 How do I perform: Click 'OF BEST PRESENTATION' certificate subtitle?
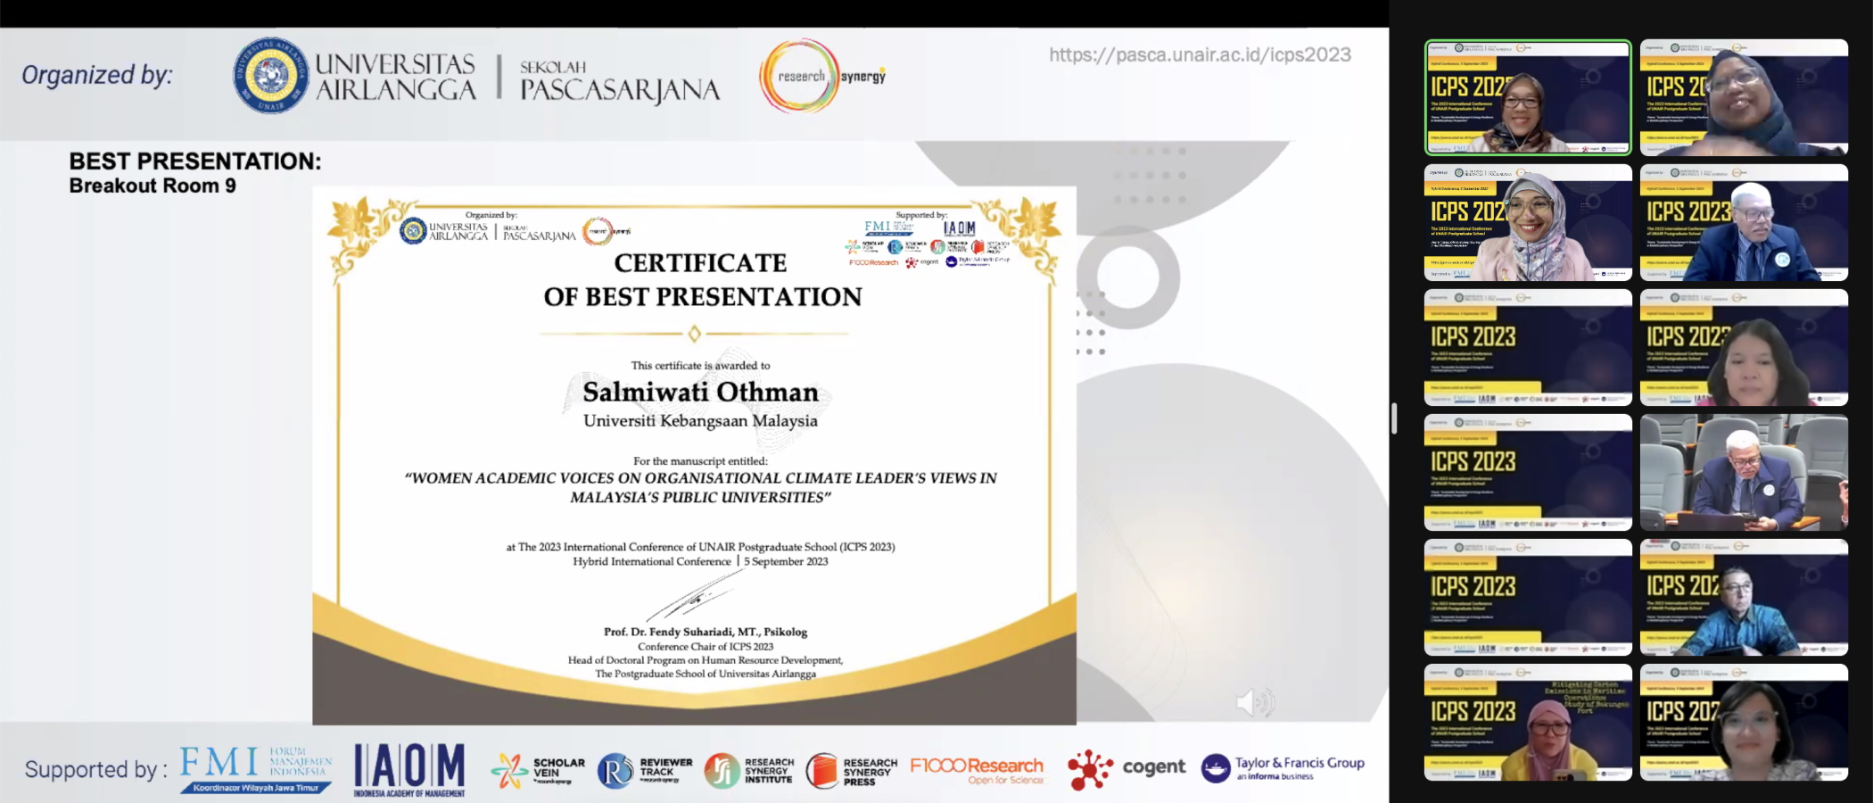tap(703, 297)
